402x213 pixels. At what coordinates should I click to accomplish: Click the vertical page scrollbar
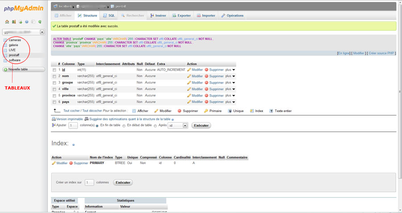pyautogui.click(x=400, y=92)
